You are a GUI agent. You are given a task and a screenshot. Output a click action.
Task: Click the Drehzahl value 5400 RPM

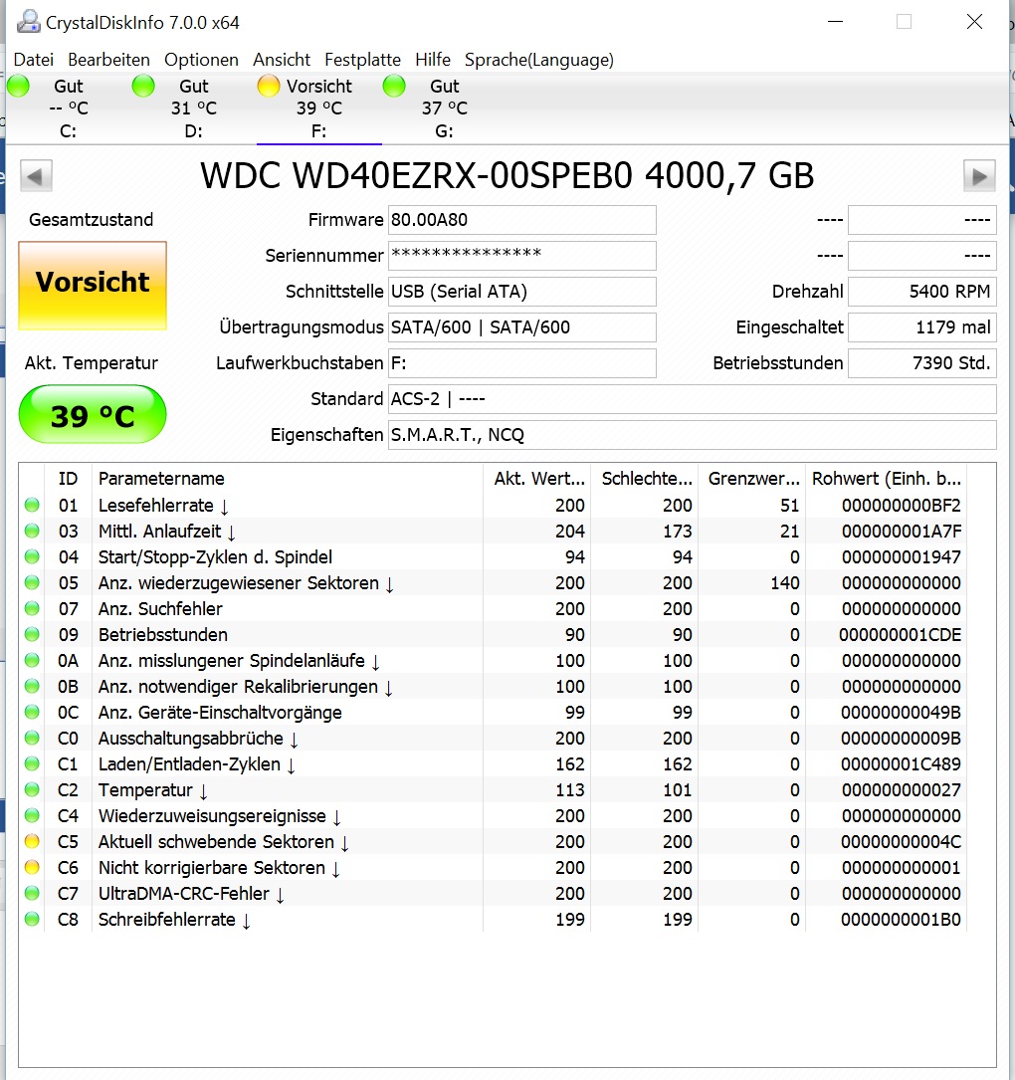pos(922,292)
